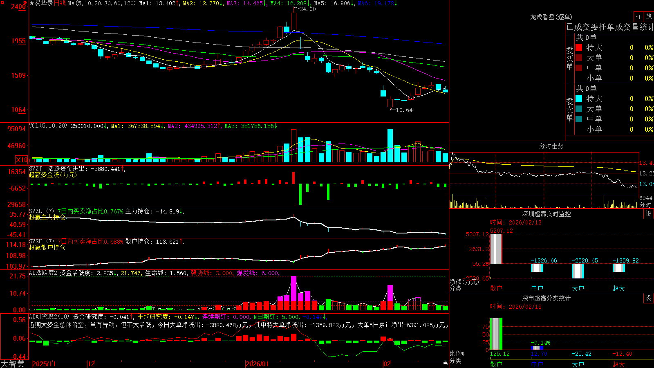Click the 深圳超赢实时监控 panel title
Image resolution: width=654 pixels, height=368 pixels.
(546, 214)
